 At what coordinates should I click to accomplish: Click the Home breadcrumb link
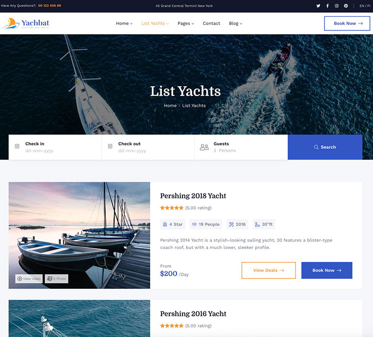tap(170, 106)
